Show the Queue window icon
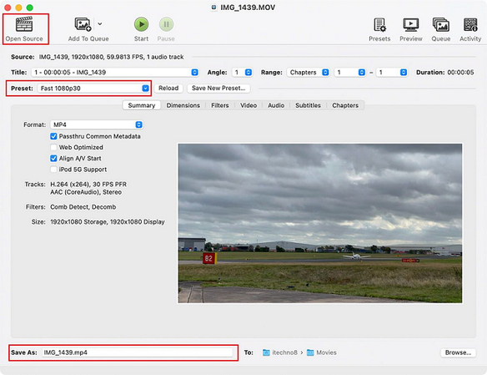Image resolution: width=487 pixels, height=375 pixels. [x=441, y=24]
